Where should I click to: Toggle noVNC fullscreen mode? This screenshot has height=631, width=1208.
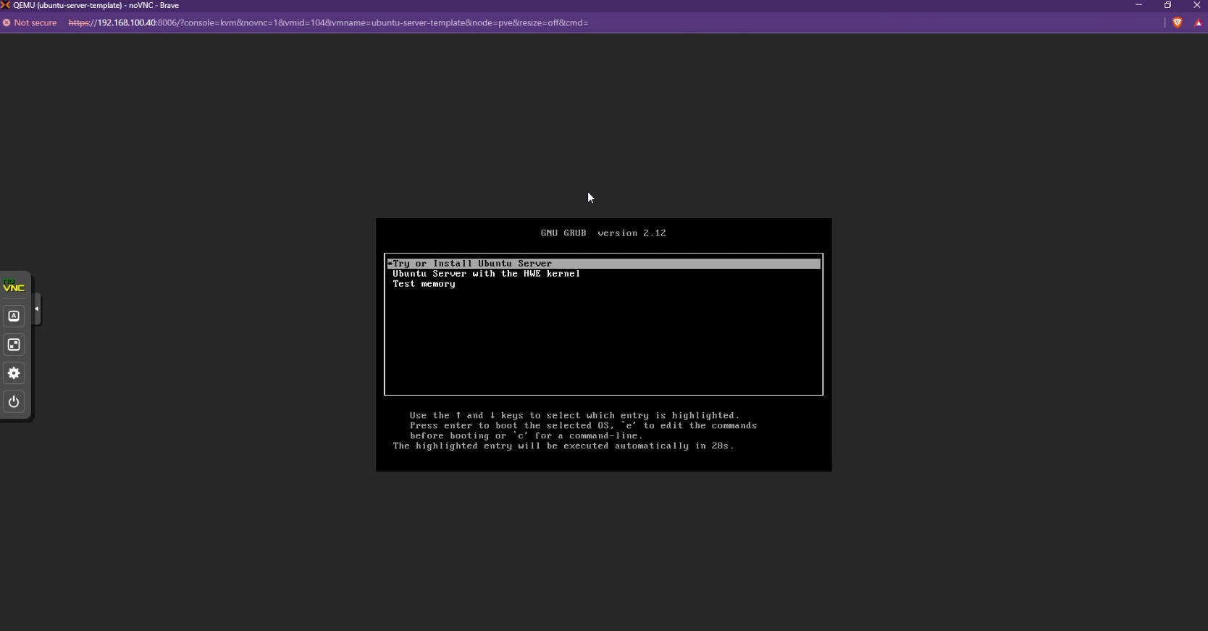(14, 345)
